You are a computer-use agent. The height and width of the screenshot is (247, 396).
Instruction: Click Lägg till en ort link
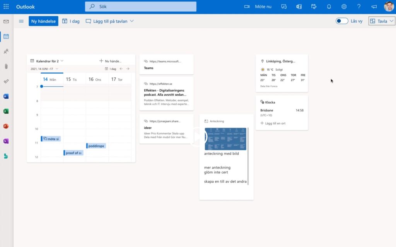pyautogui.click(x=276, y=123)
